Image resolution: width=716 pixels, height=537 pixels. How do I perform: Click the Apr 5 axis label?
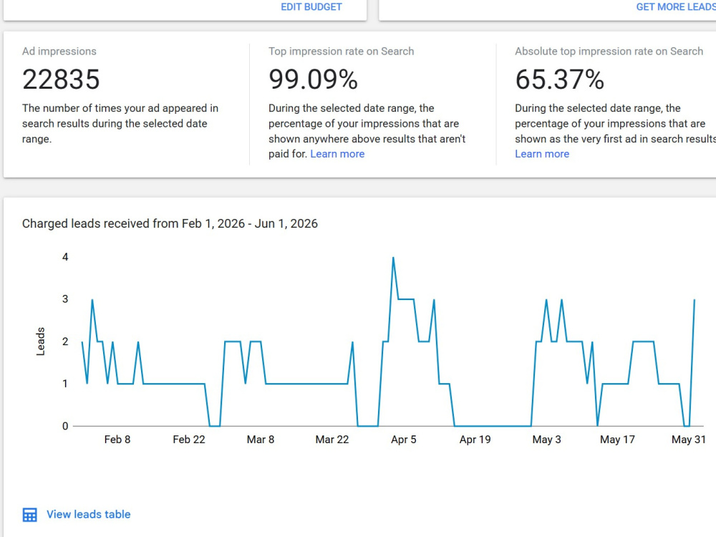coord(404,440)
